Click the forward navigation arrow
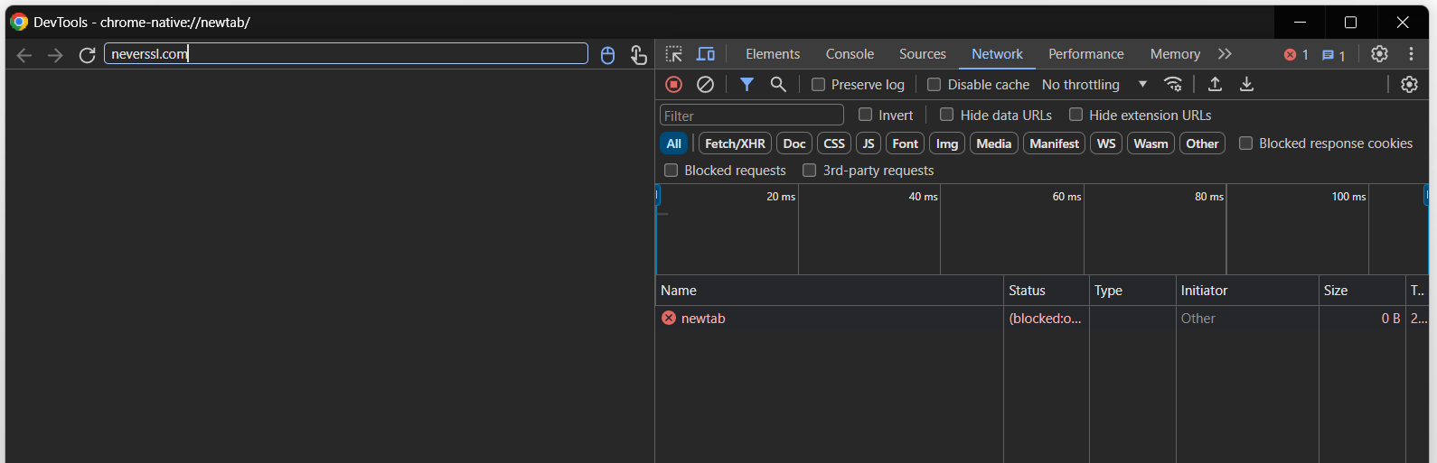Image resolution: width=1437 pixels, height=463 pixels. 55,55
